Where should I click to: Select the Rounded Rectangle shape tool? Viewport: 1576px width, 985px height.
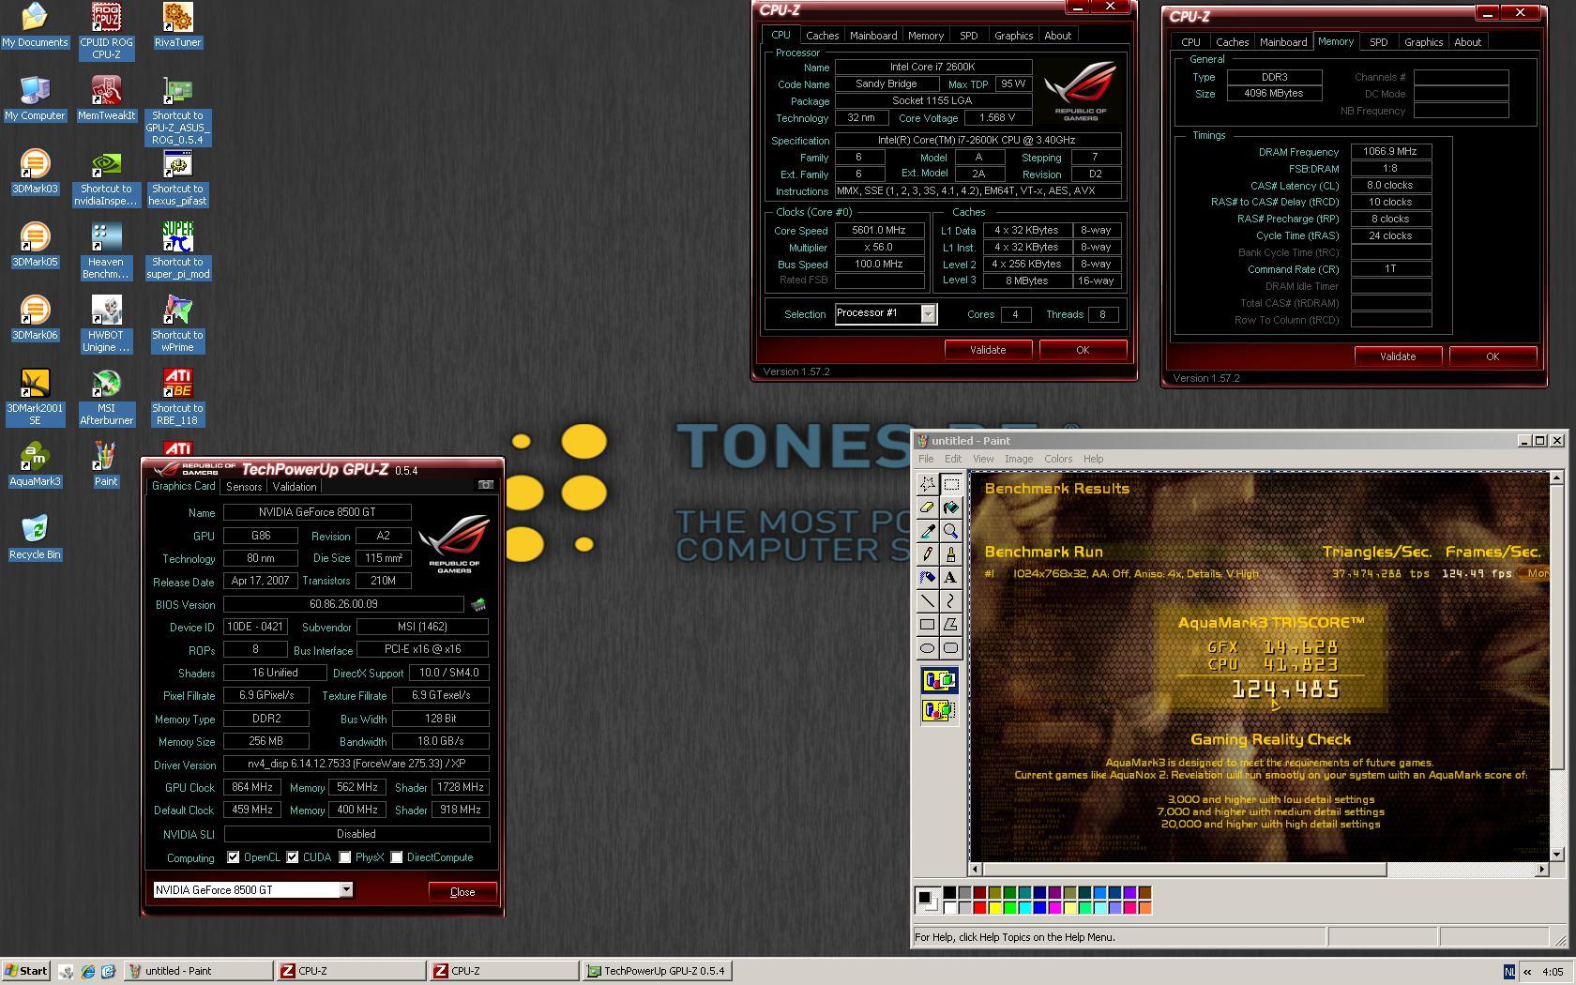click(x=950, y=648)
